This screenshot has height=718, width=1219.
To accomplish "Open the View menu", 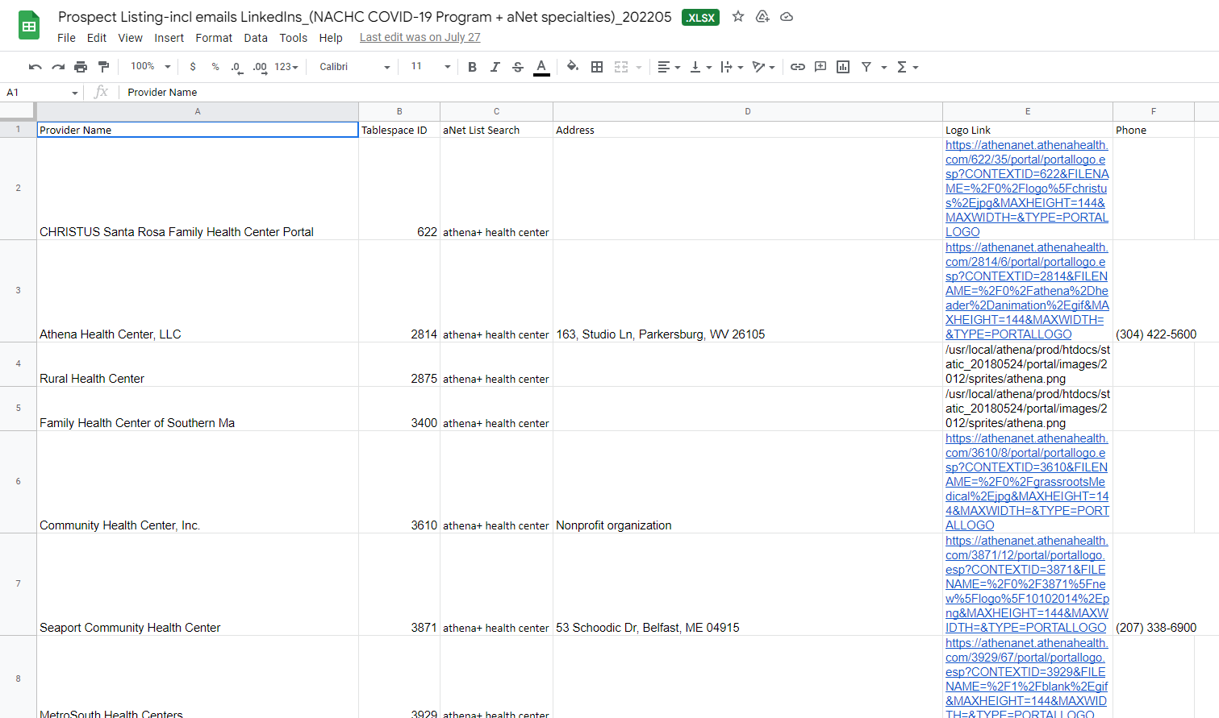I will pos(130,38).
